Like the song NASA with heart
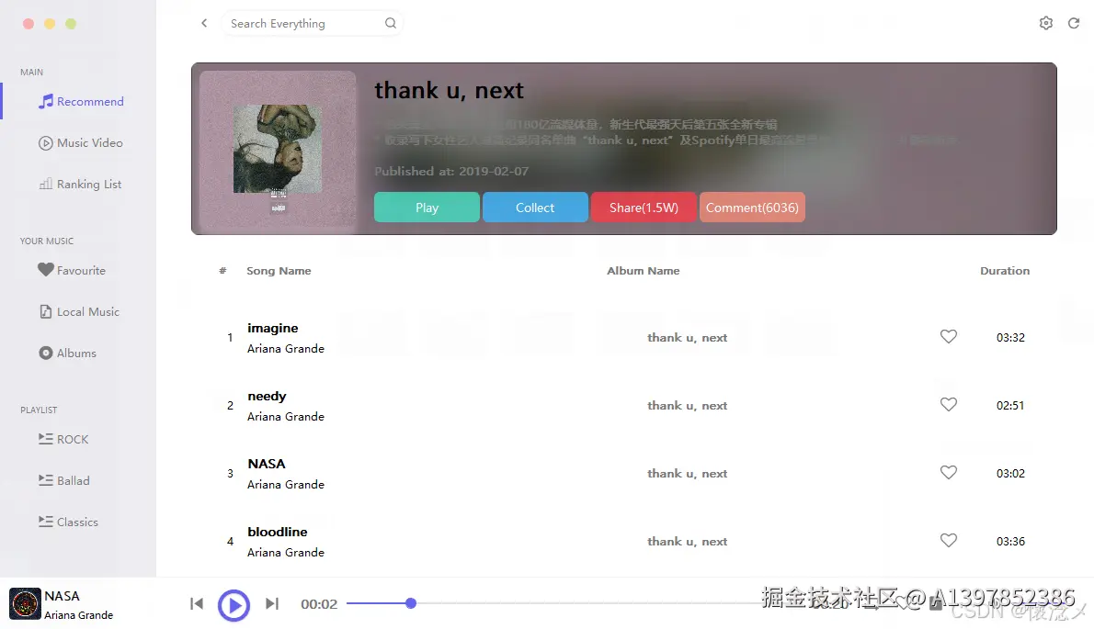The height and width of the screenshot is (629, 1094). tap(948, 472)
